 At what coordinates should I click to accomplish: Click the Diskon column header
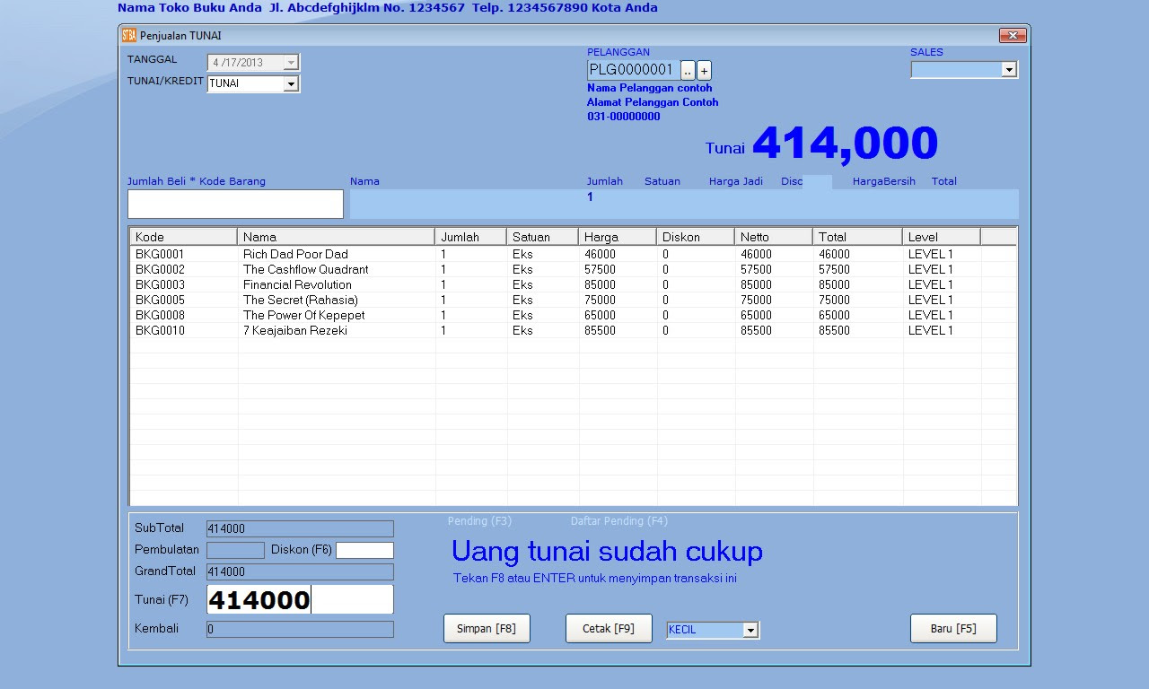point(696,237)
